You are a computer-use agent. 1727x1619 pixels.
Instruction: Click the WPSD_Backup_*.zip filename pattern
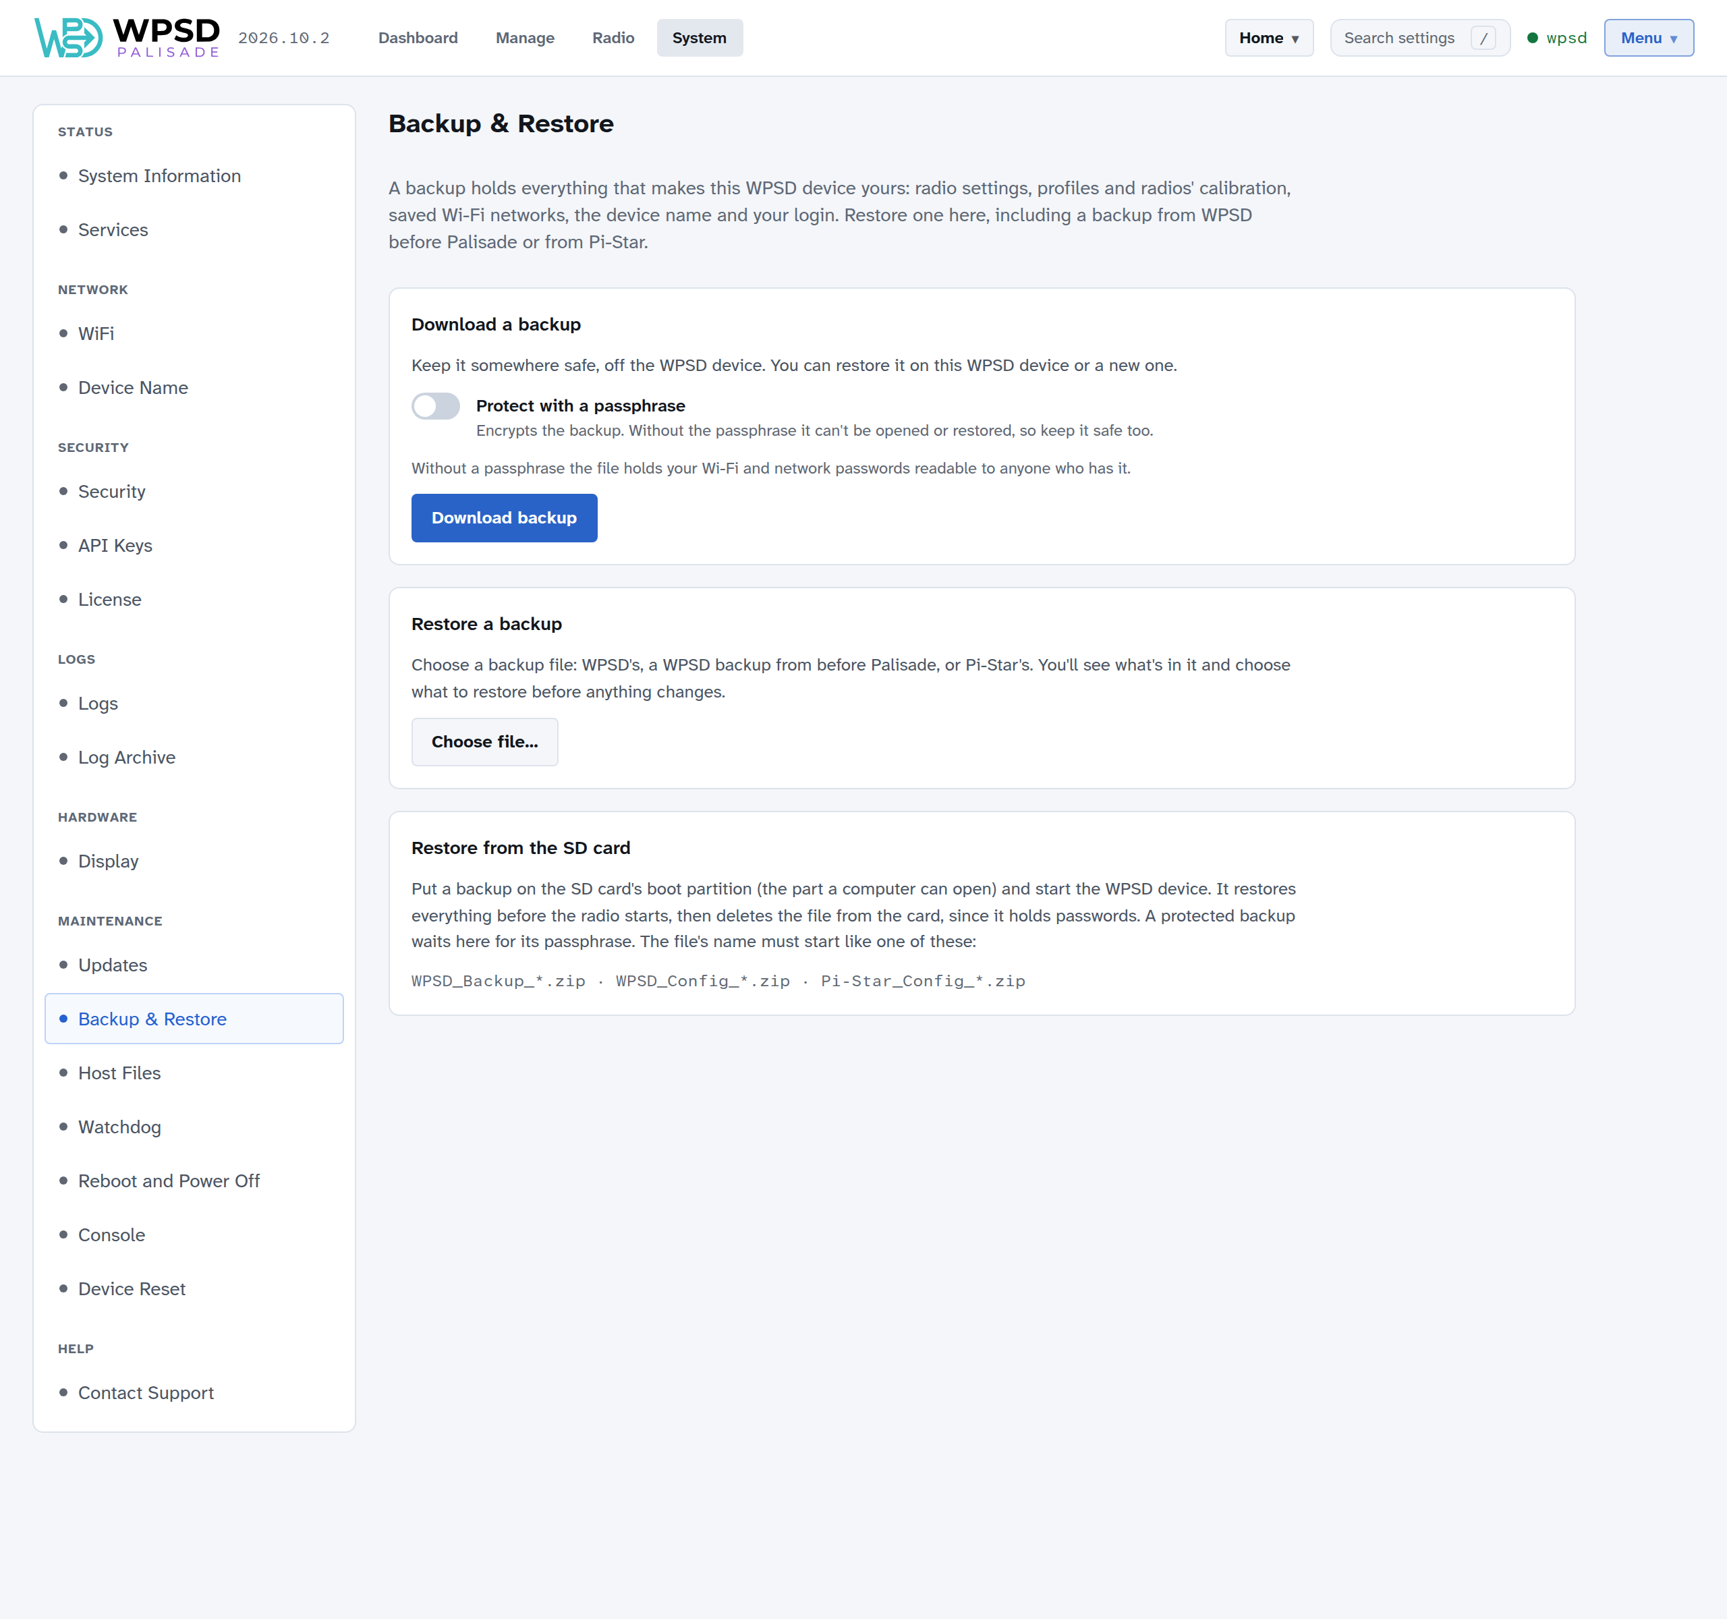tap(499, 981)
